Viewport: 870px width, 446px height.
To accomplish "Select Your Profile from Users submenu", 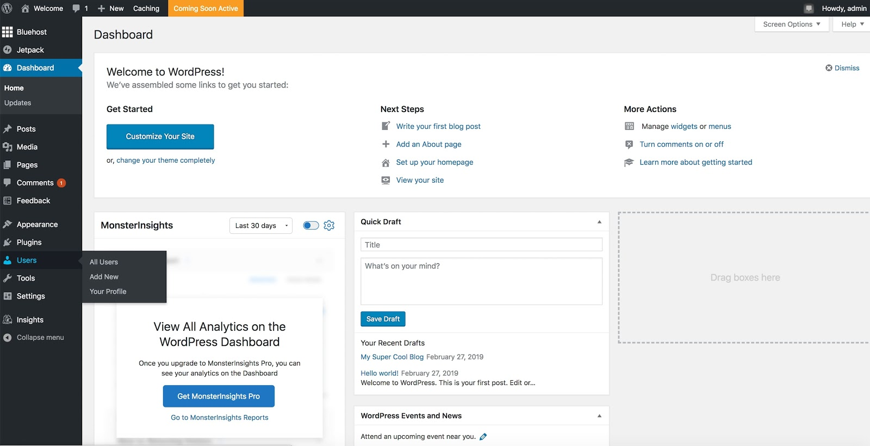I will [x=108, y=292].
